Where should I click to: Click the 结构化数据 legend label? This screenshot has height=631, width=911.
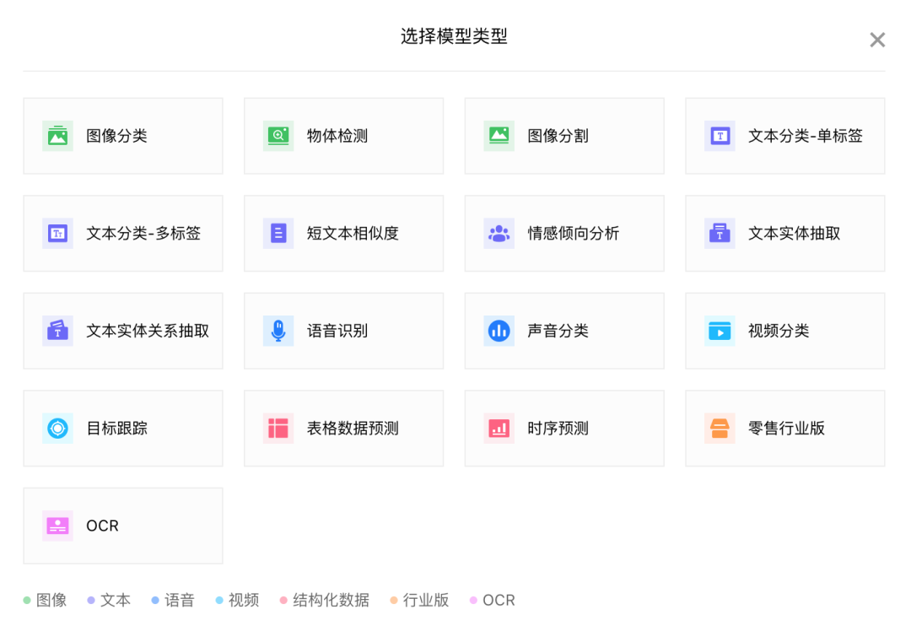331,600
